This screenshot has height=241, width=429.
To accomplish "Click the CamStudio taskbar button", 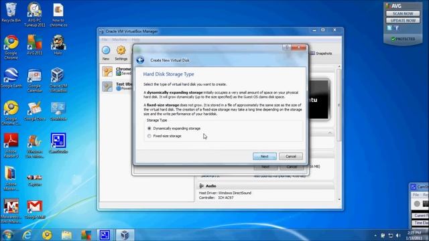I will coord(105,235).
